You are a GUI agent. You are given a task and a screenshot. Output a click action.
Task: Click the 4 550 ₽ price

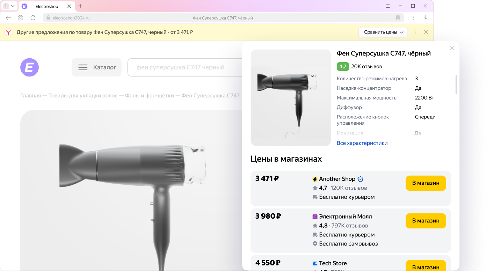coord(268,263)
